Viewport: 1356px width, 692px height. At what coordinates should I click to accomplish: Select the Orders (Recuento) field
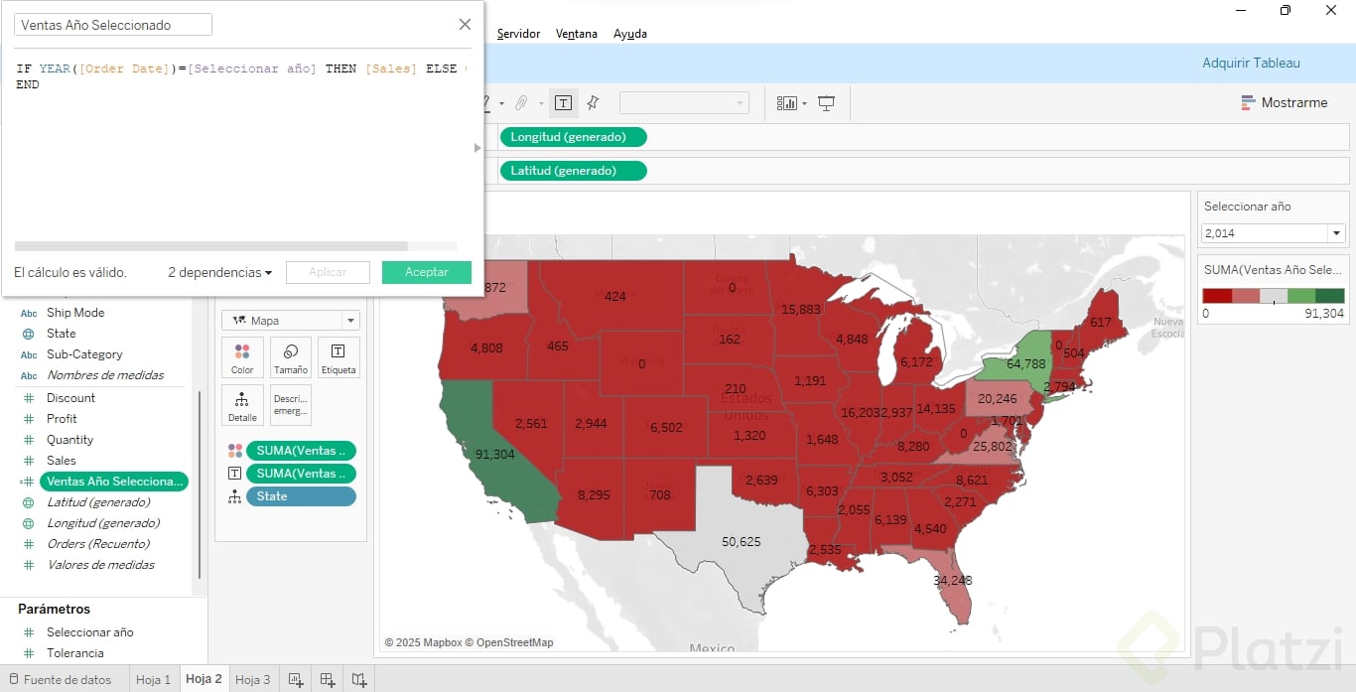[x=98, y=544]
